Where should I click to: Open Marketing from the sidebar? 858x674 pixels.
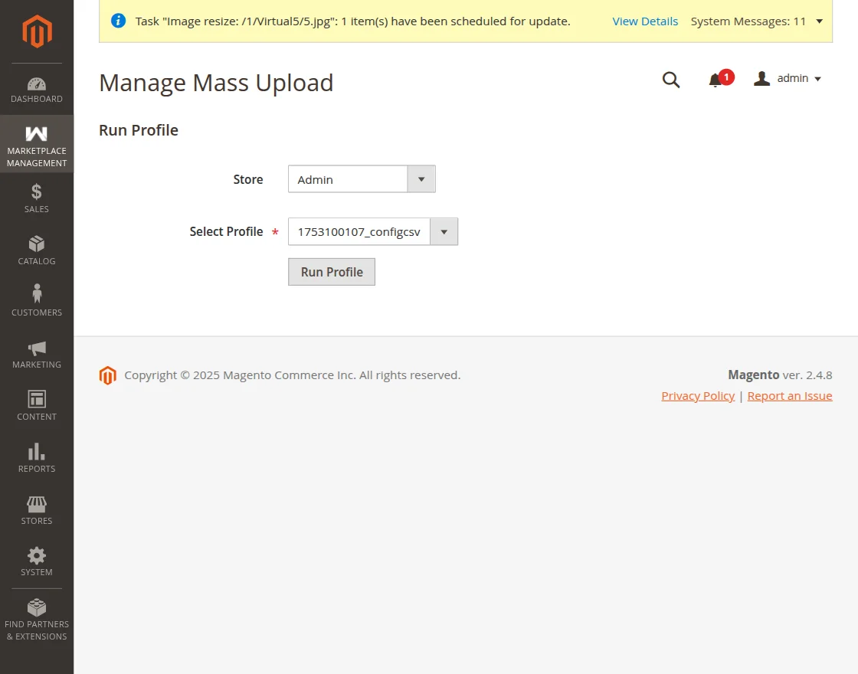(x=36, y=353)
